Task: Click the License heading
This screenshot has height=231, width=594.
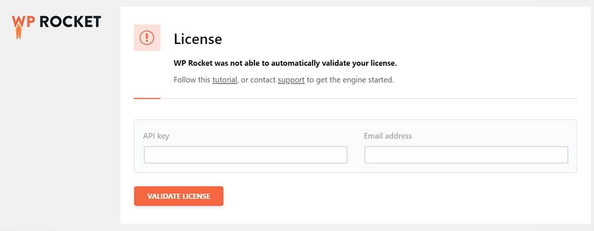Action: [x=198, y=39]
